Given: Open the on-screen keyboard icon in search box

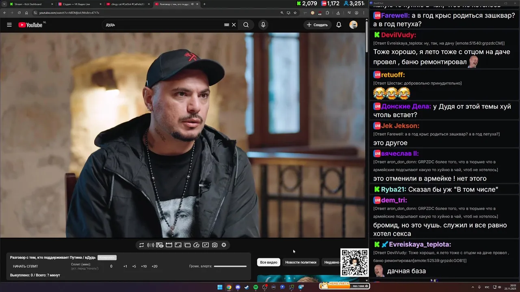Looking at the screenshot, I should coord(227,25).
